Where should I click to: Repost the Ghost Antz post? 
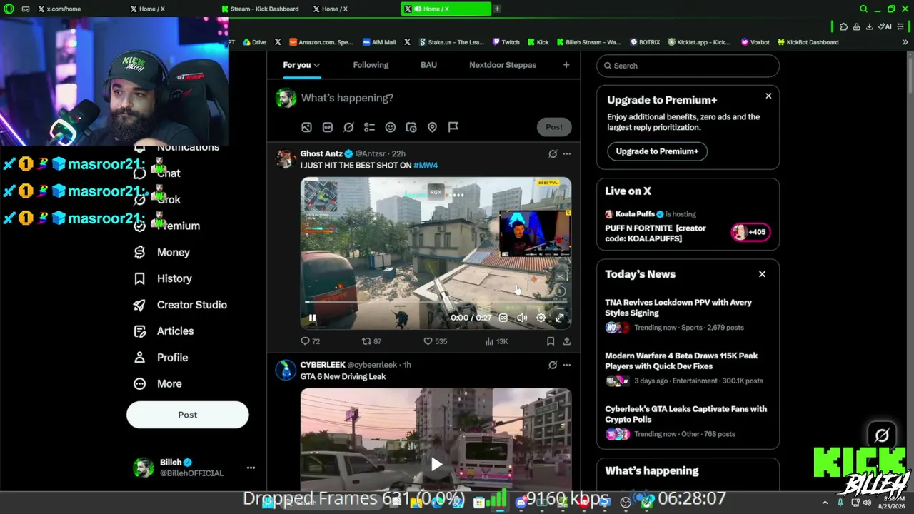click(x=371, y=341)
